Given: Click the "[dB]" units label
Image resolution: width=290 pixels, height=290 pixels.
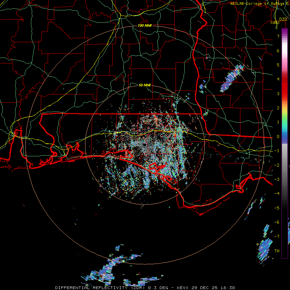Looking at the screenshot, I should click(275, 23).
